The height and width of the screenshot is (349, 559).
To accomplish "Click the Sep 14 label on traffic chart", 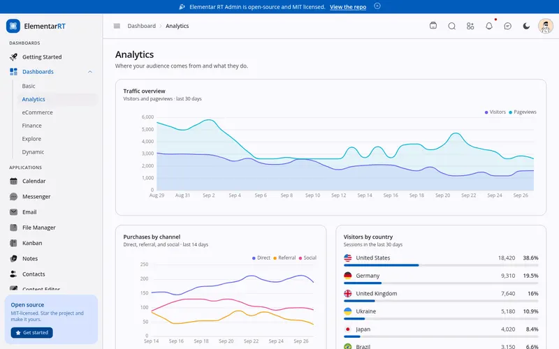I will point(365,195).
